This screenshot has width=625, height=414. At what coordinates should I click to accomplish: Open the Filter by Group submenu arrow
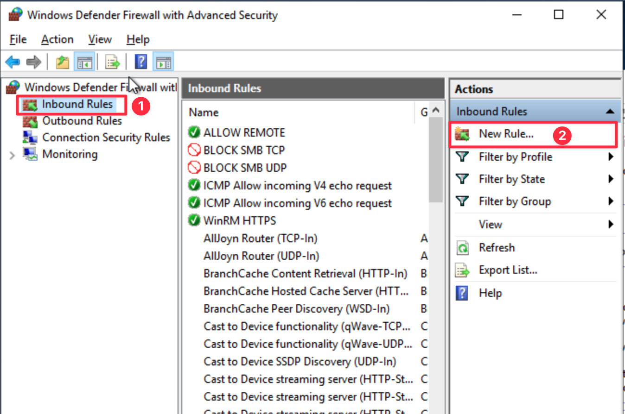coord(611,201)
